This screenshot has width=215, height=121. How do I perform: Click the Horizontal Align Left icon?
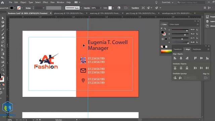[x=175, y=58]
